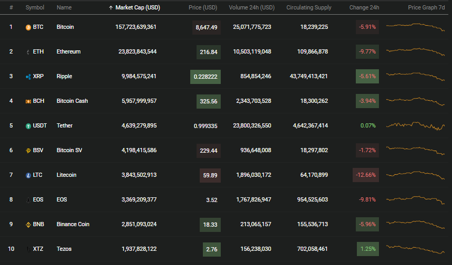This screenshot has height=265, width=452.
Task: Click Tether's 0.07% change value
Action: click(x=368, y=126)
